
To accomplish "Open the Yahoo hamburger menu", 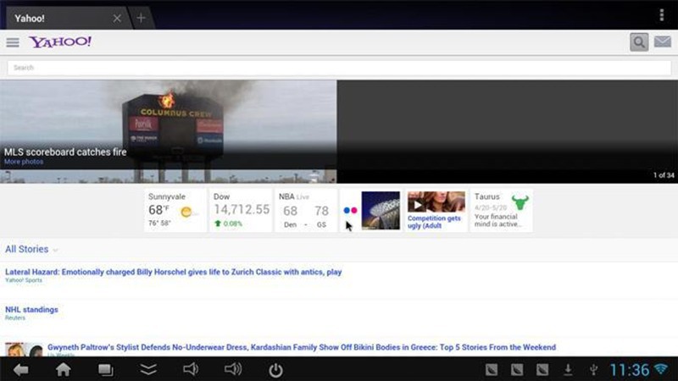I will [13, 42].
